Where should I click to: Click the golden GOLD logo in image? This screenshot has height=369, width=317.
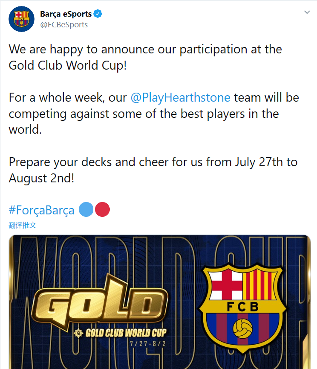(100, 302)
